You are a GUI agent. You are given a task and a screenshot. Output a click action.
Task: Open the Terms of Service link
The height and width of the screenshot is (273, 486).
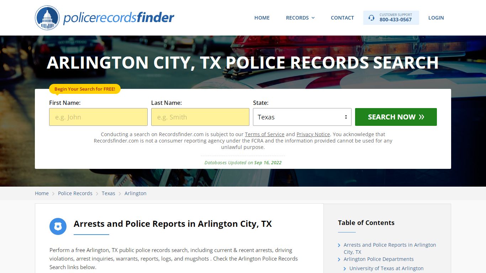[265, 134]
